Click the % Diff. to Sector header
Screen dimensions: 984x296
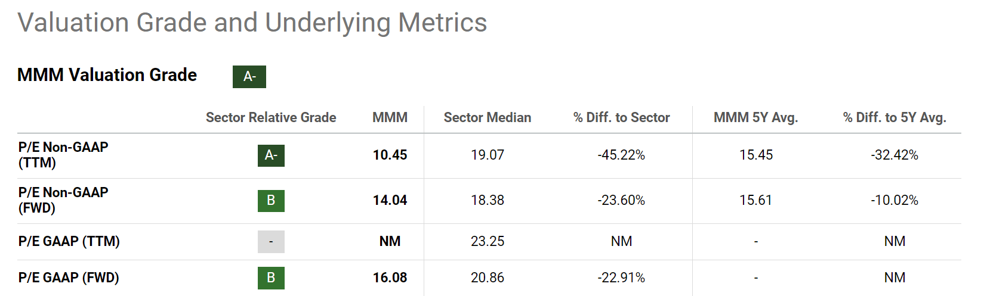[621, 118]
